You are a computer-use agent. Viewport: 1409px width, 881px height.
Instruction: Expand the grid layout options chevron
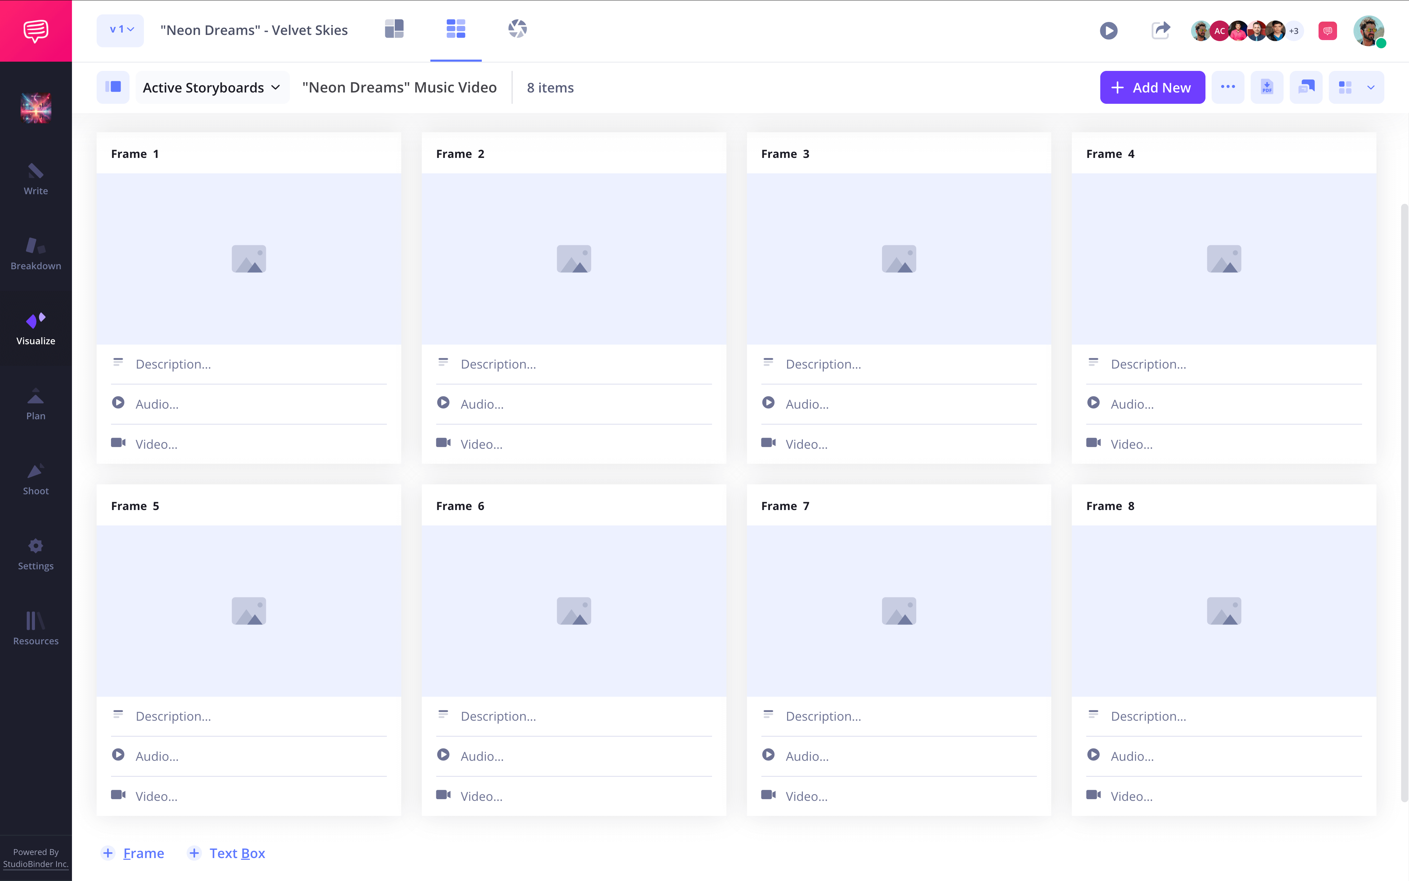[x=1371, y=87]
